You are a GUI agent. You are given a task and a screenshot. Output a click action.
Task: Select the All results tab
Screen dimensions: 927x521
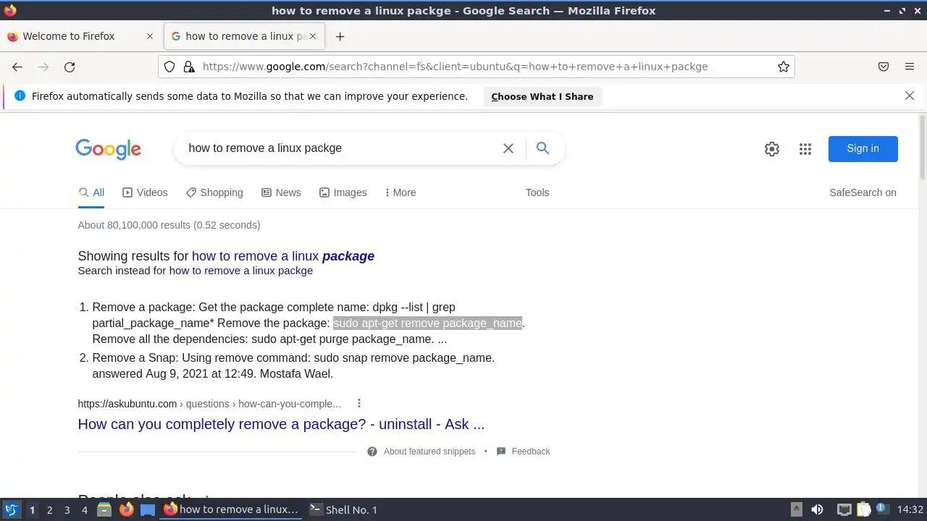91,192
